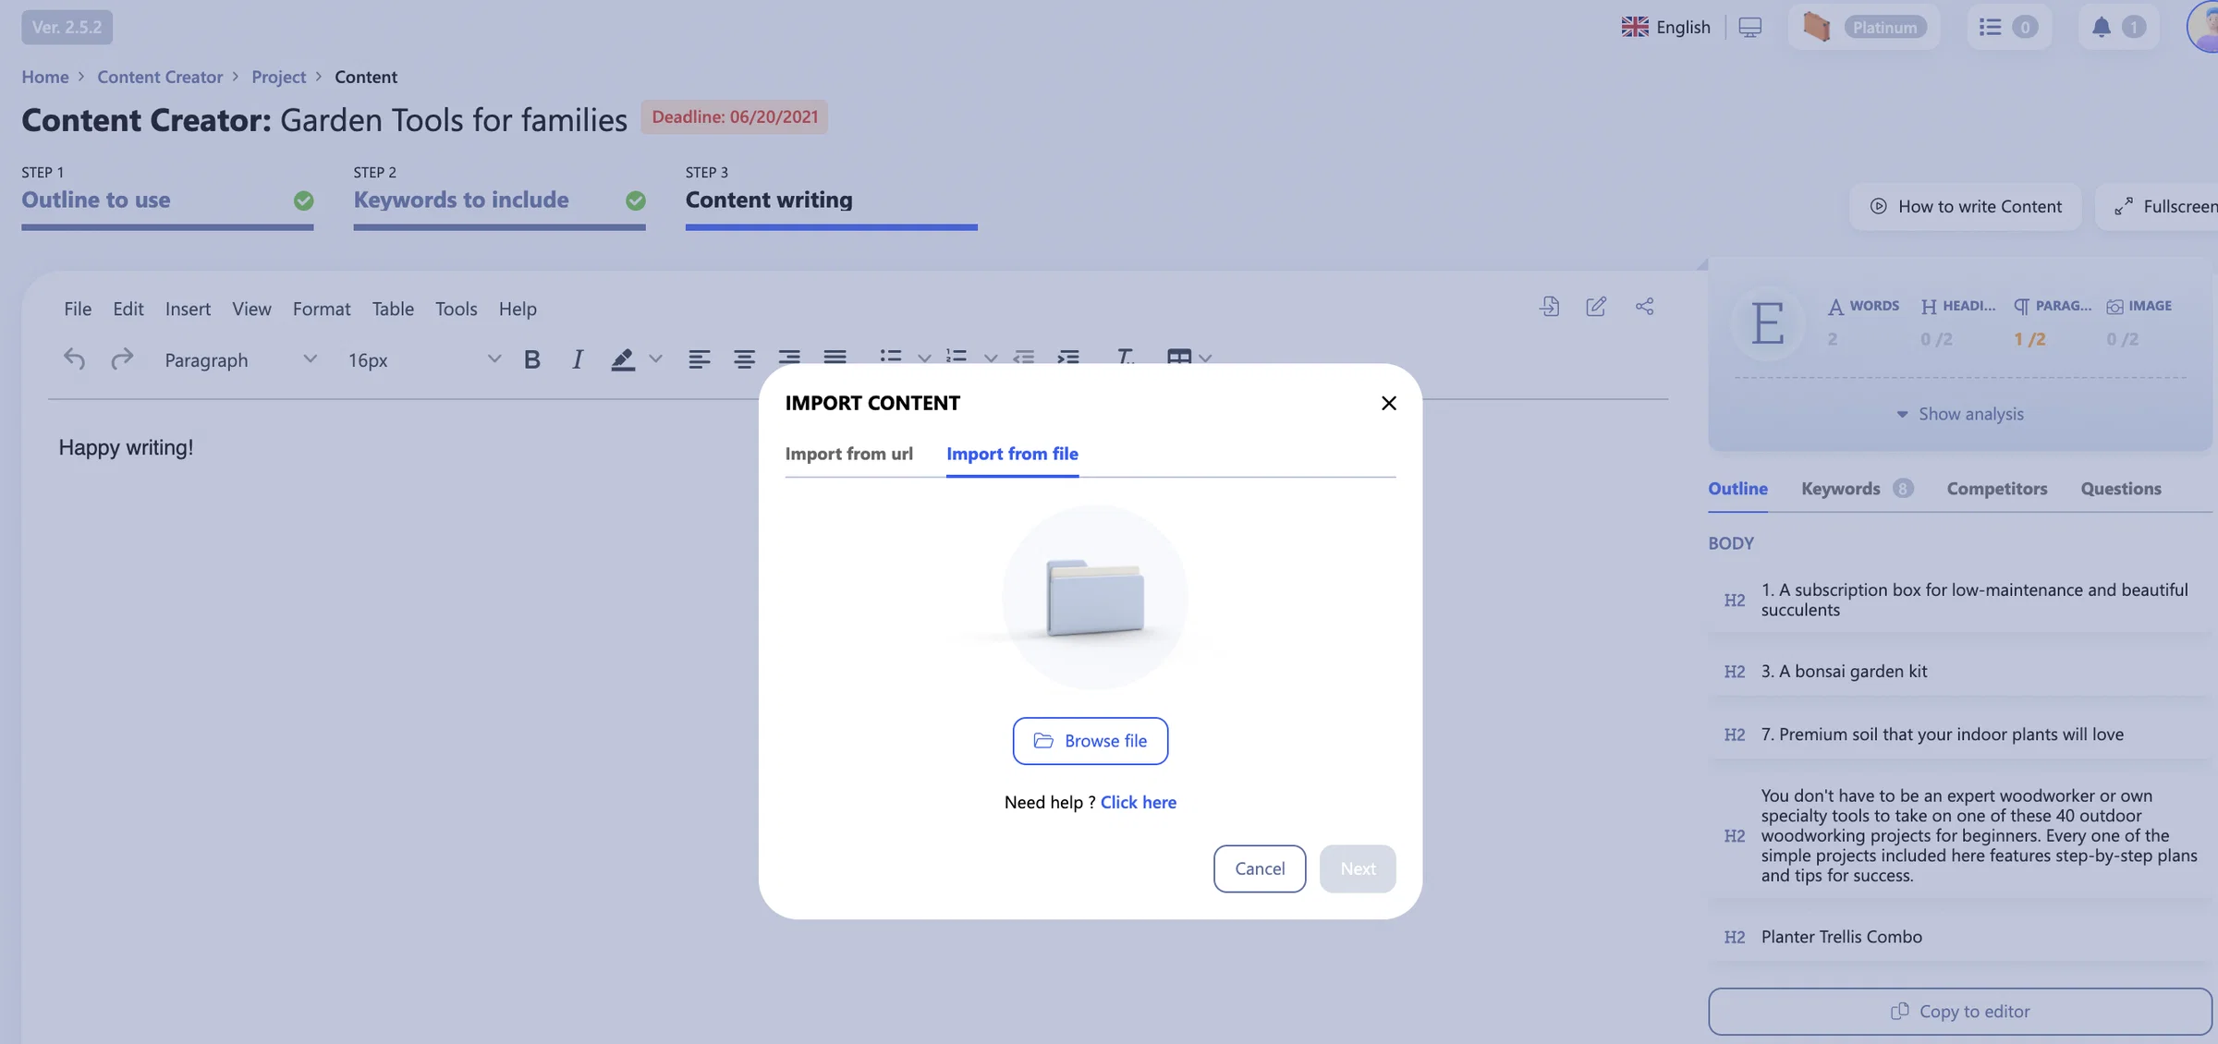Click the import document icon

point(1549,307)
